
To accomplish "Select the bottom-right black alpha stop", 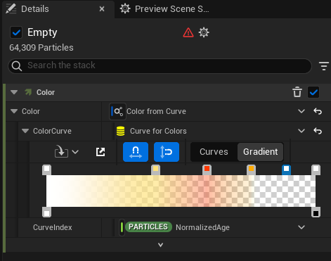I will point(316,212).
